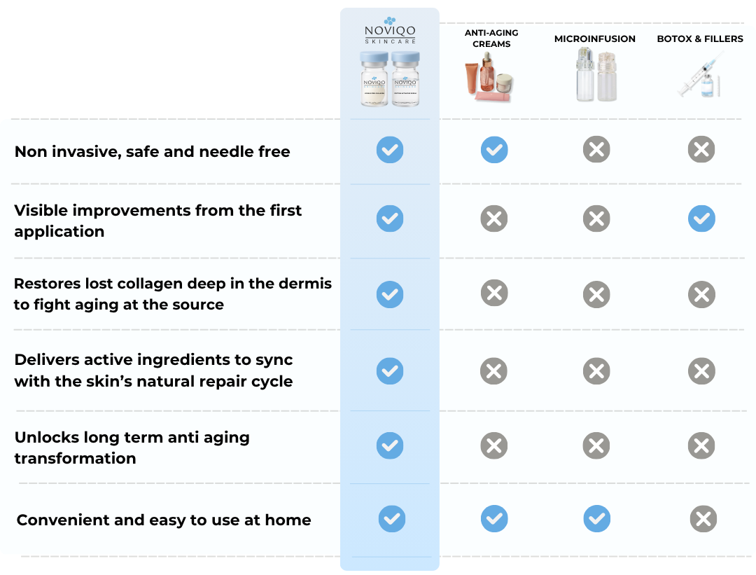Click the Botox & Fillers column header
Viewport: 756px width, 575px height.
point(700,39)
